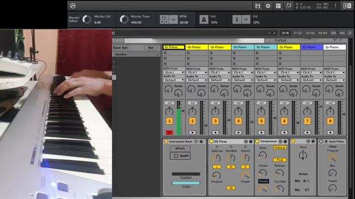The height and width of the screenshot is (199, 355).
Task: Open the save floppy disk menu
Action: pos(257,6)
